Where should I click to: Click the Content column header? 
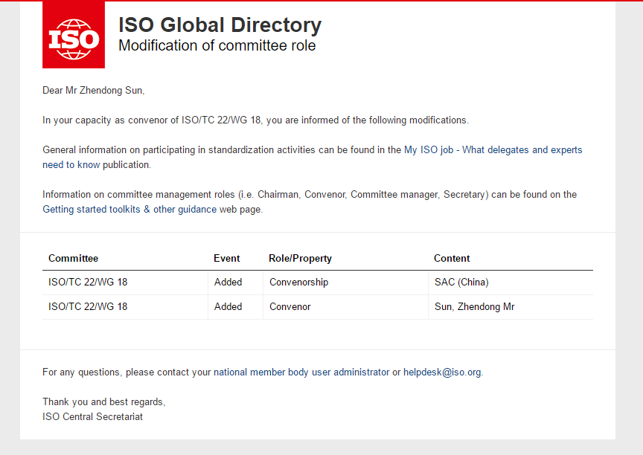click(x=452, y=259)
